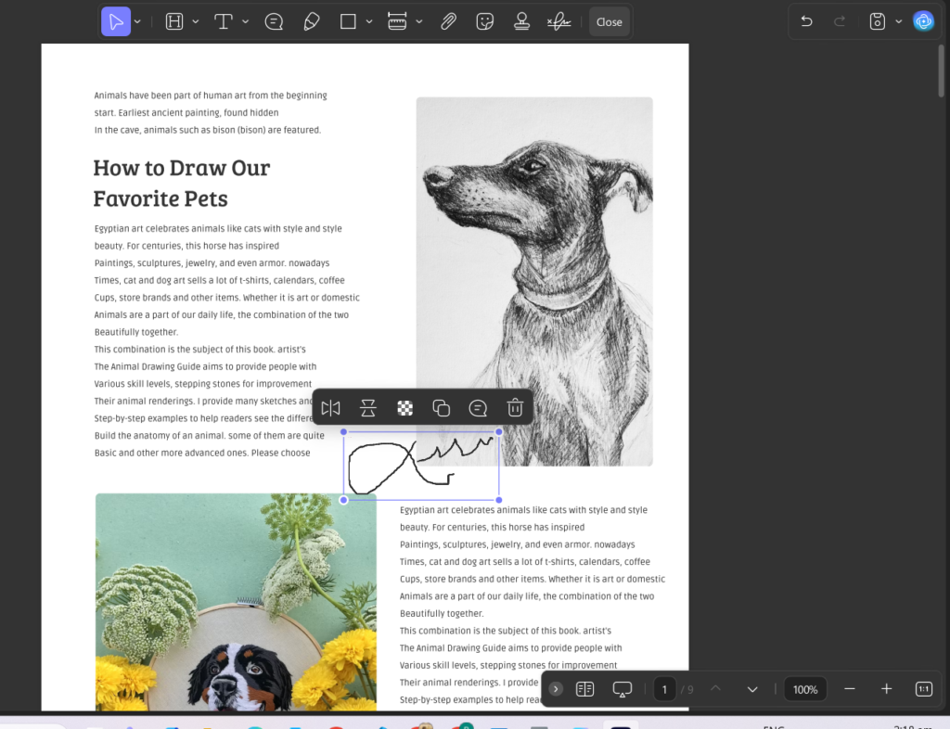
Task: Toggle actual size 1:1 view
Action: (x=924, y=689)
